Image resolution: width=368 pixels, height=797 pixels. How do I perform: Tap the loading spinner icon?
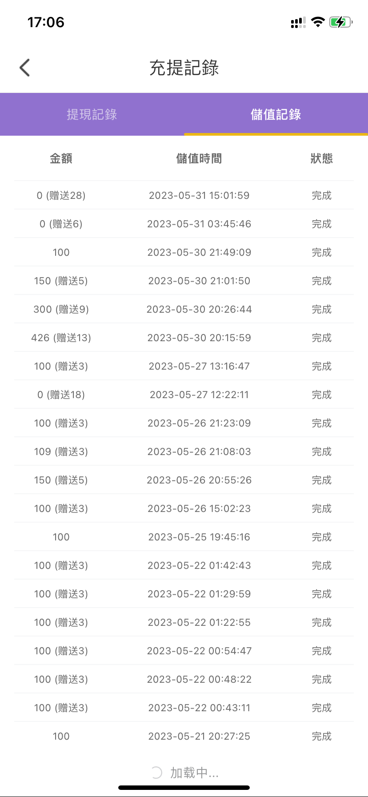point(156,773)
